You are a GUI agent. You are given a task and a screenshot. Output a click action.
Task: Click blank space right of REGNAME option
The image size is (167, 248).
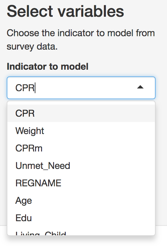point(108,183)
